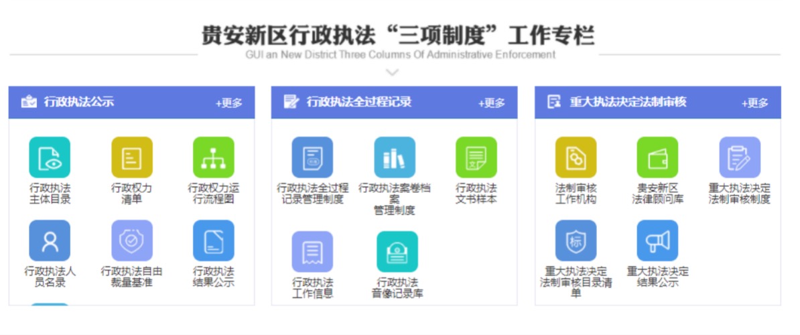Click the 行政执法结果公示 document icon

(x=213, y=241)
